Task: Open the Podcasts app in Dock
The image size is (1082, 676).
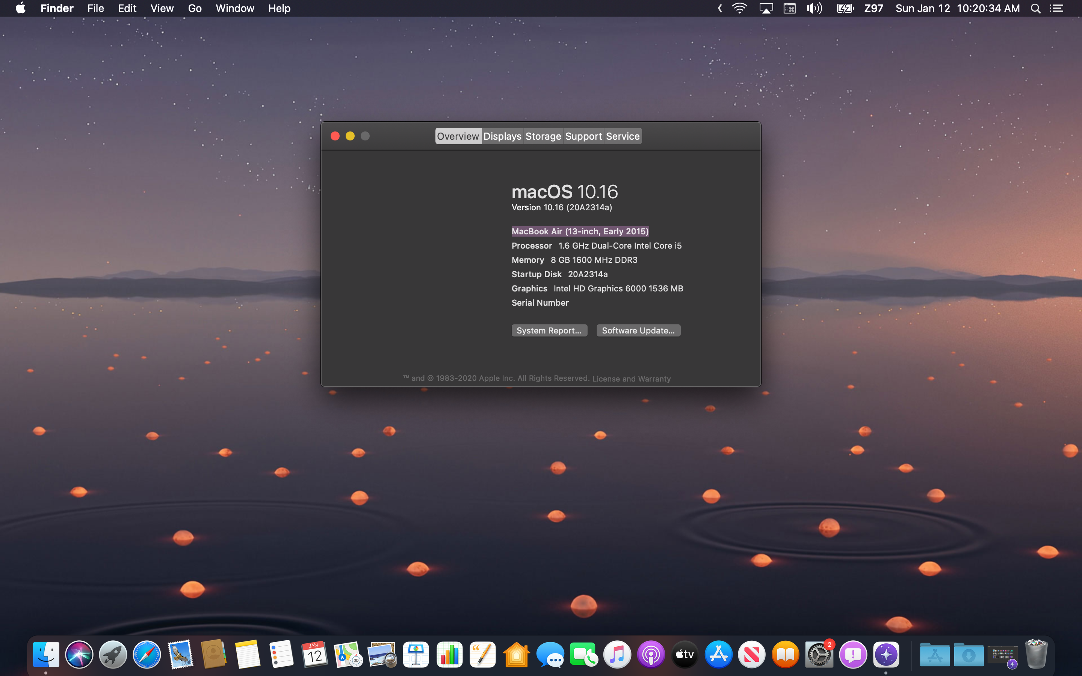Action: 651,655
